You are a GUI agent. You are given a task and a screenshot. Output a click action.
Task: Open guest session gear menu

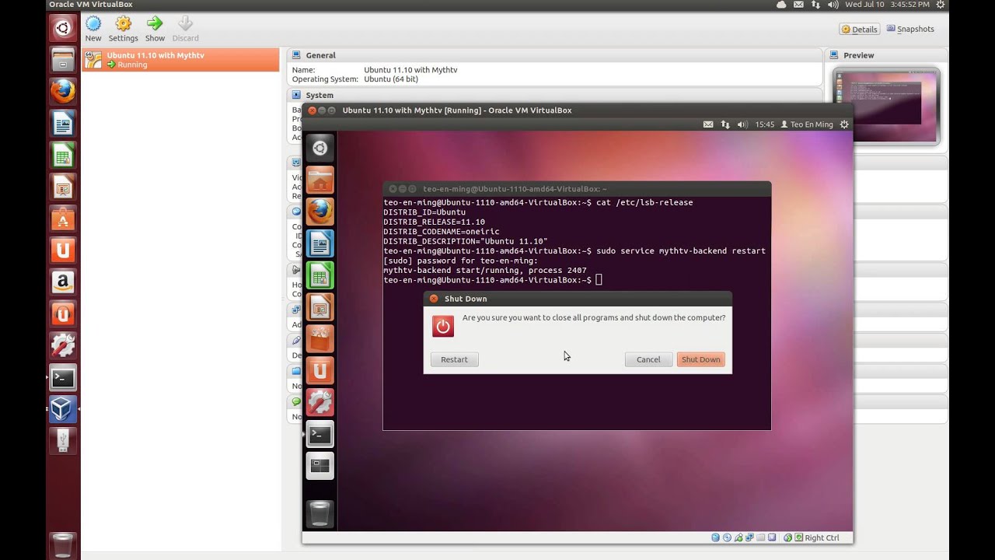tap(844, 124)
